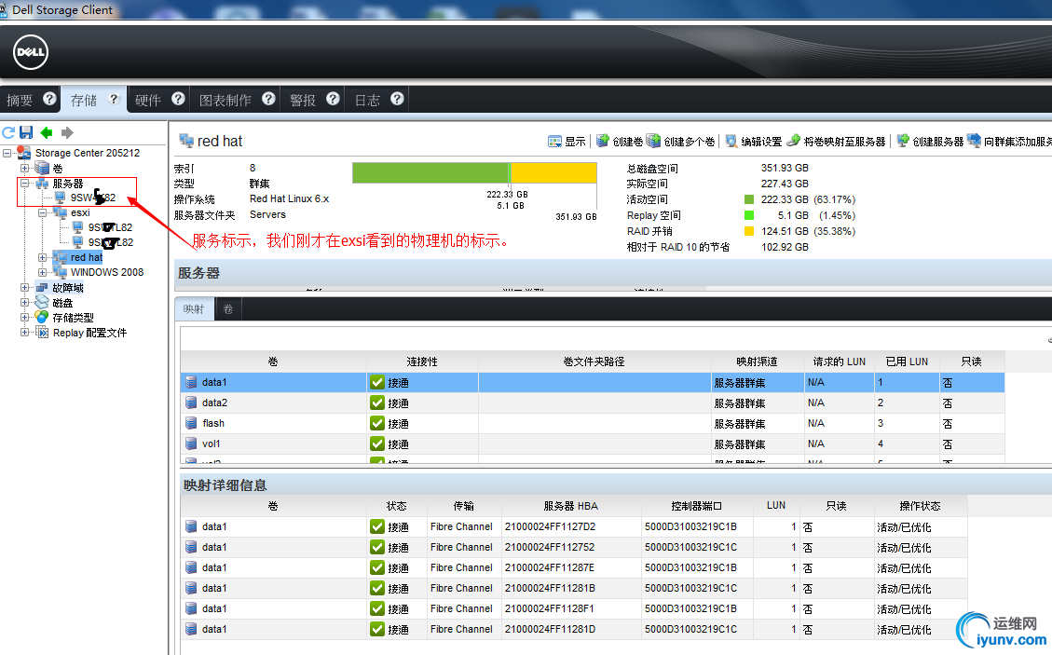1052x655 pixels.
Task: Click the 控制器端口 column header
Action: (x=696, y=506)
